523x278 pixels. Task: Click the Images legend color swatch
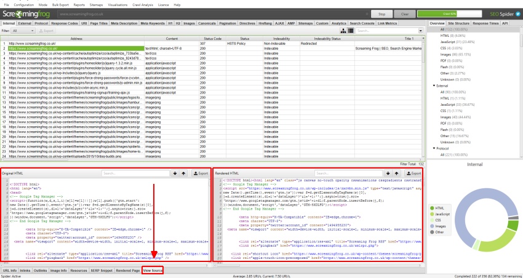[433, 226]
